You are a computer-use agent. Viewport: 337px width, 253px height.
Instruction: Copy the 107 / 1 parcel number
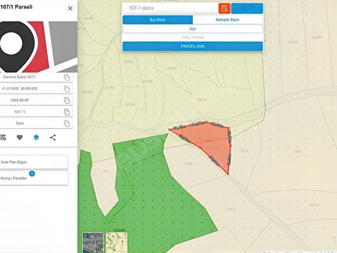pyautogui.click(x=67, y=112)
